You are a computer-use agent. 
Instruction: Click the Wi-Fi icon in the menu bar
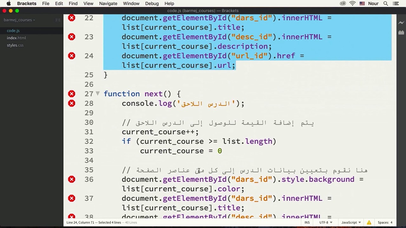(352, 3)
